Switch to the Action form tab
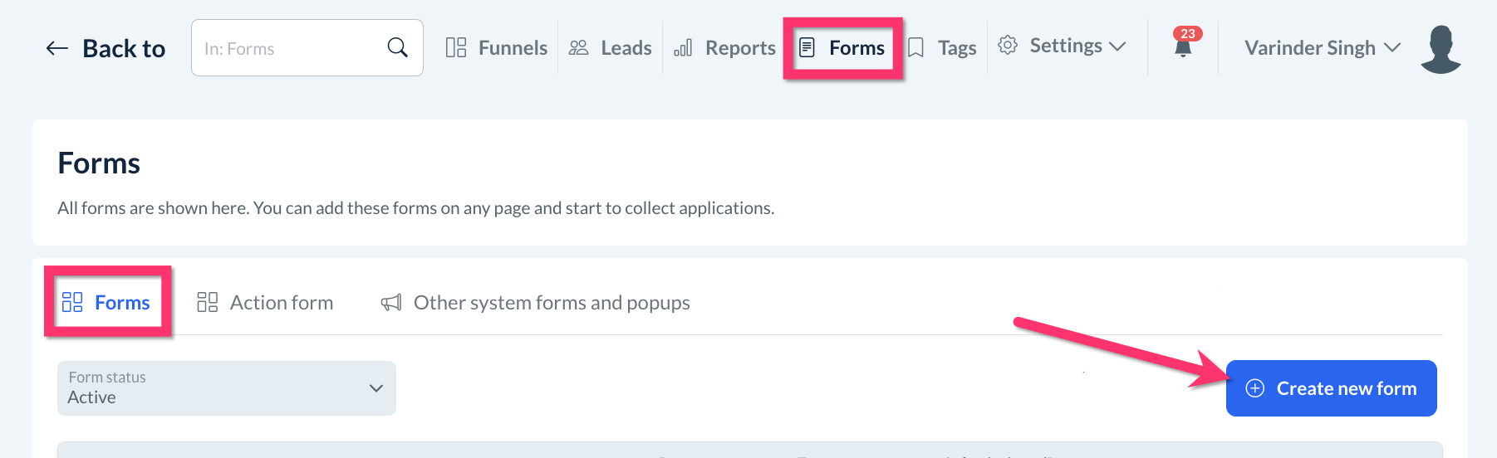The image size is (1497, 458). [x=266, y=303]
